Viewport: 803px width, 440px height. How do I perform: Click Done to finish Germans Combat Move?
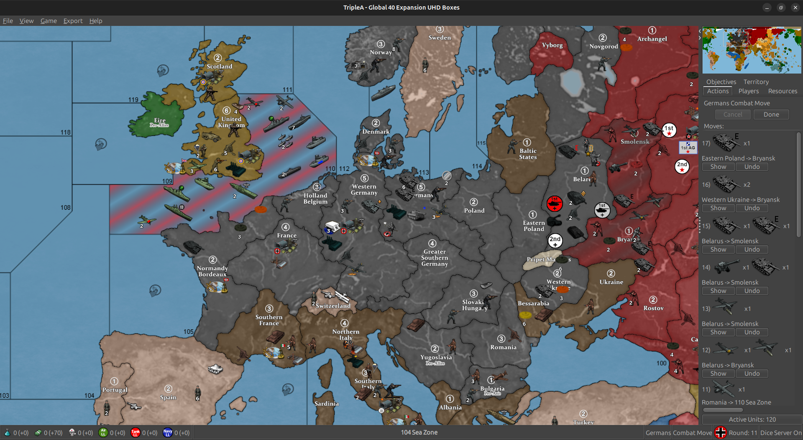click(771, 114)
